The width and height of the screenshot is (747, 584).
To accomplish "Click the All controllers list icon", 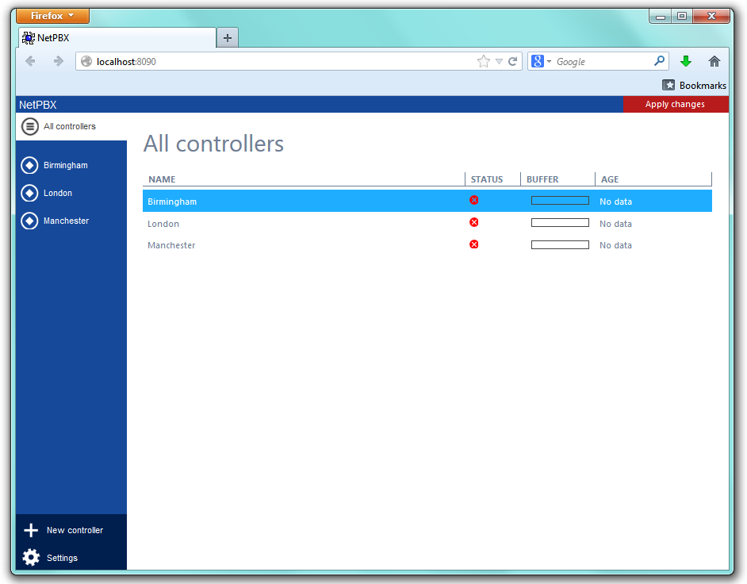I will pos(29,126).
